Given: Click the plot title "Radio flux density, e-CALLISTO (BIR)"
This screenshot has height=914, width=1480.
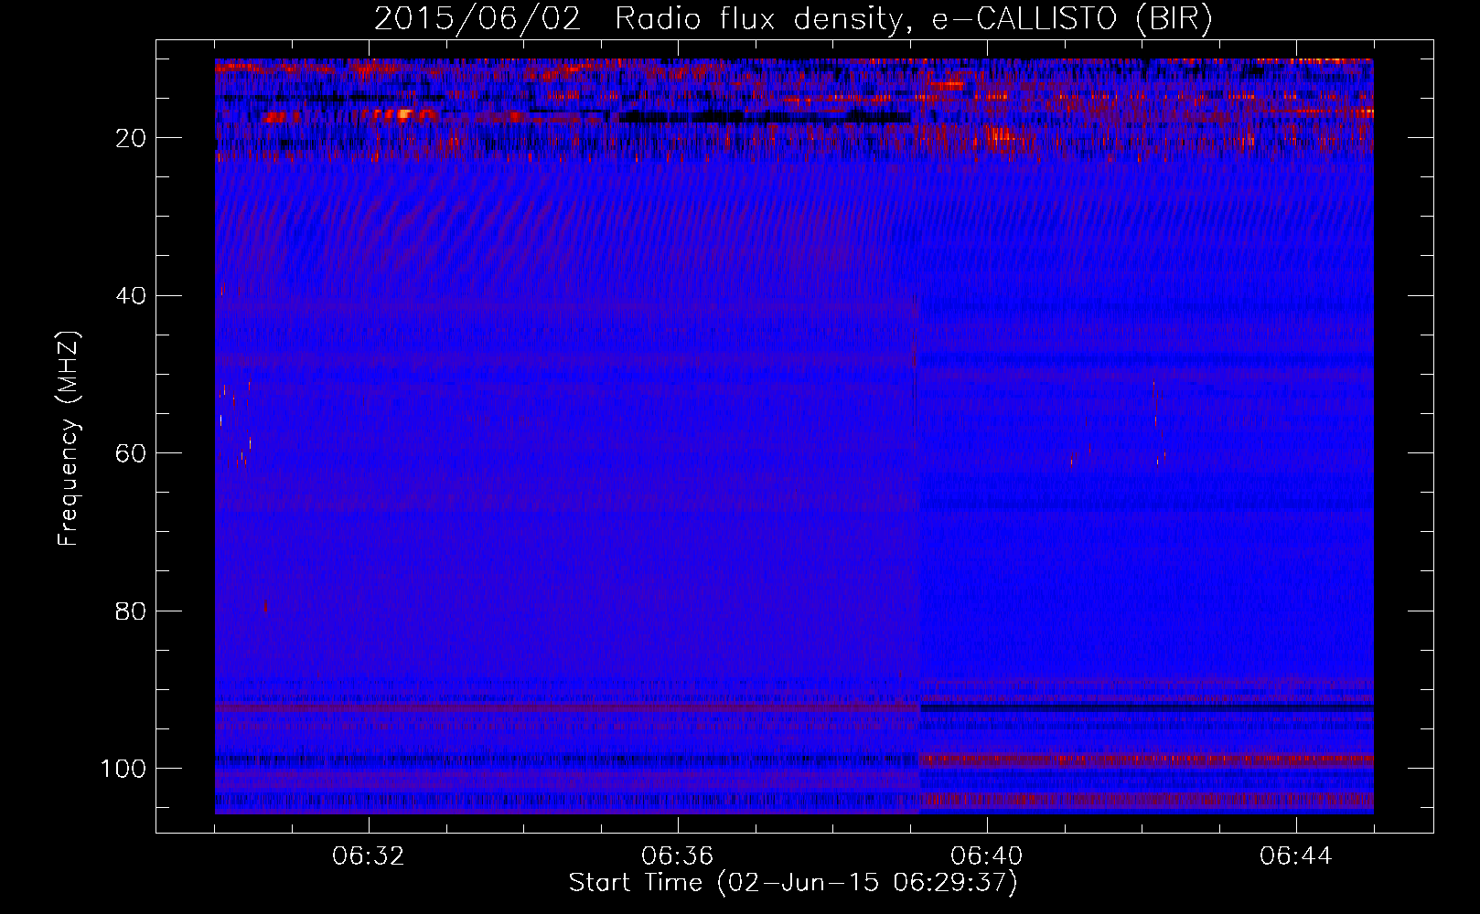Looking at the screenshot, I should coord(914,19).
